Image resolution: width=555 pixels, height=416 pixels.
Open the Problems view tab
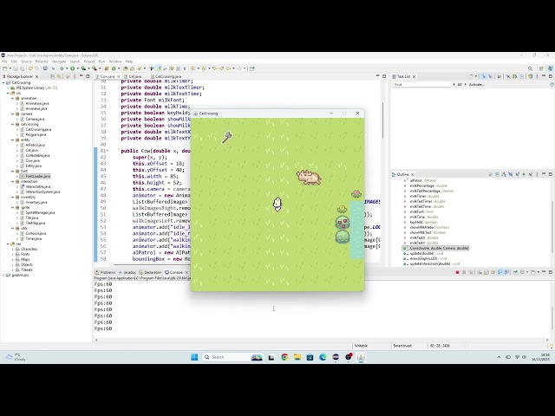105,272
